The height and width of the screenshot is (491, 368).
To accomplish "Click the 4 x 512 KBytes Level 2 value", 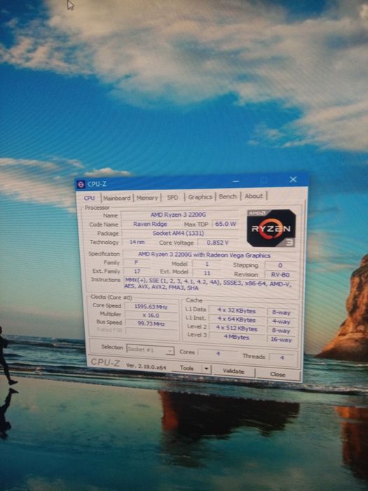I will click(x=237, y=329).
